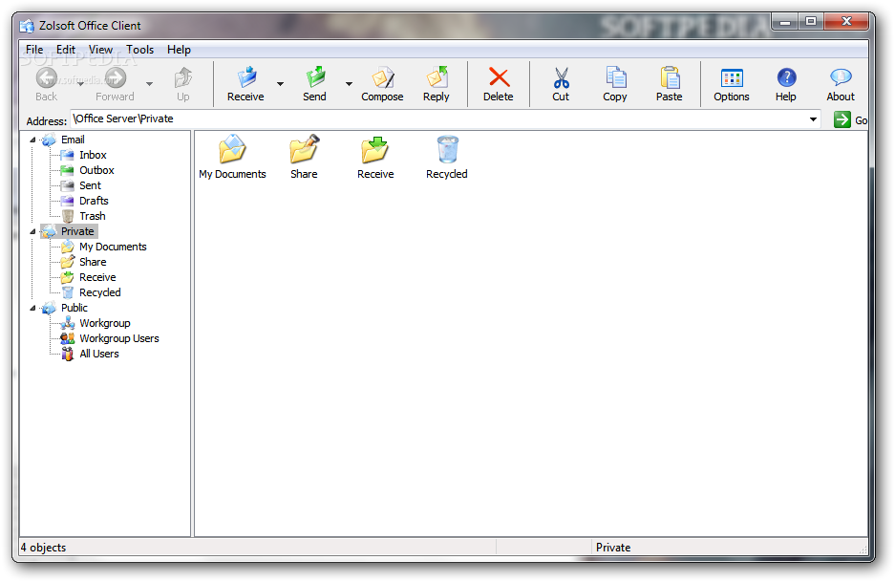Click the green Go arrow button
The image size is (895, 582).
click(x=842, y=119)
